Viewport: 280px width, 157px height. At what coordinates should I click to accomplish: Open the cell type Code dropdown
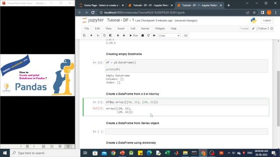tap(169, 36)
